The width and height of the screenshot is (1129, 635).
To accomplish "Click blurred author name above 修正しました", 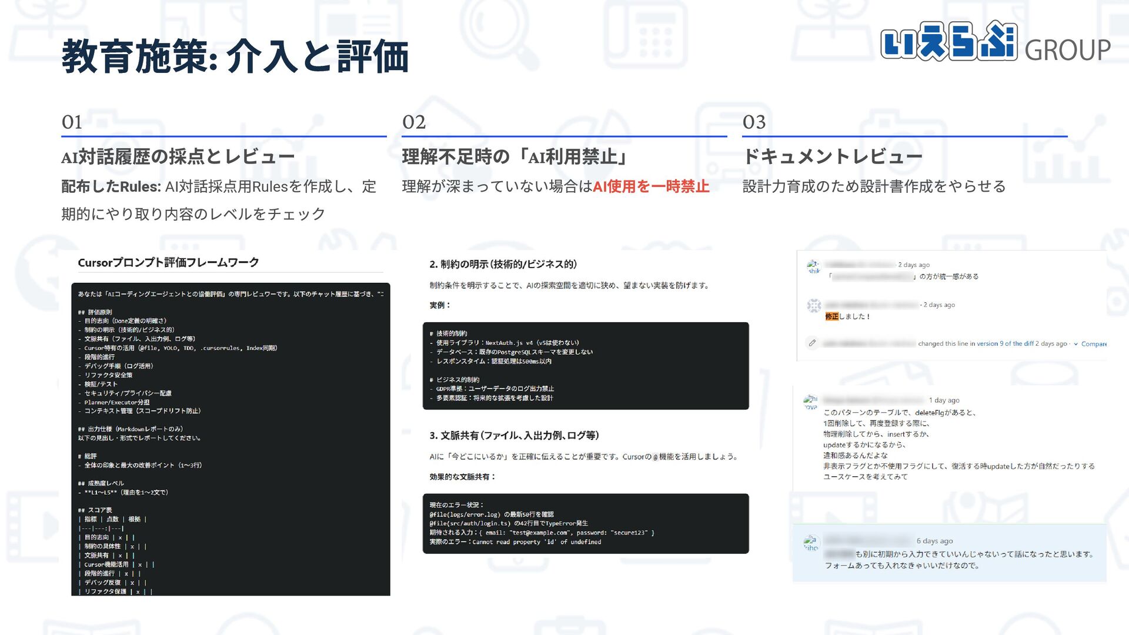I will 871,305.
